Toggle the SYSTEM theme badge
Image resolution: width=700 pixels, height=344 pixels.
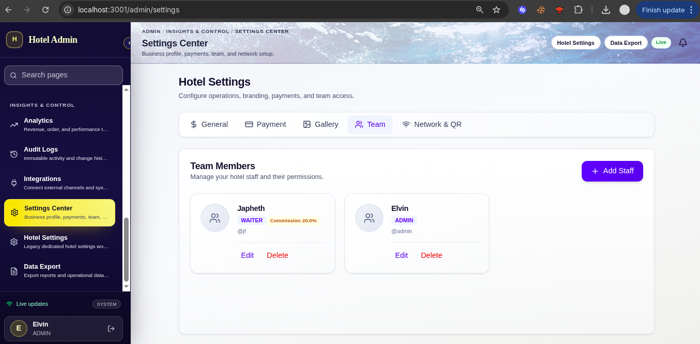107,304
